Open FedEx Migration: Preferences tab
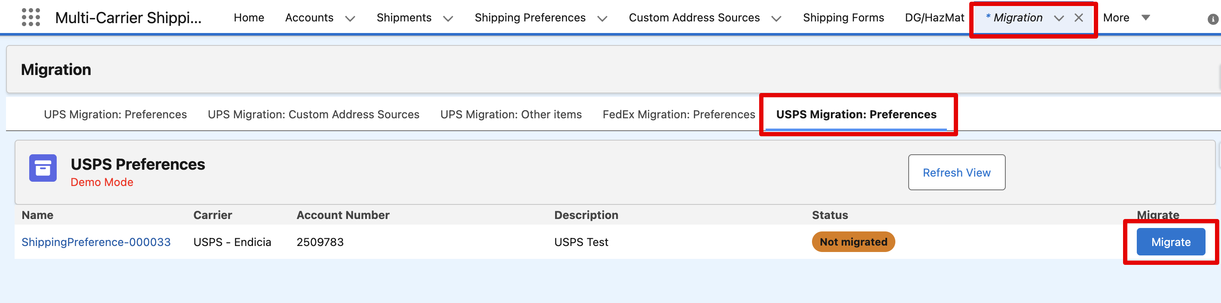 (679, 114)
